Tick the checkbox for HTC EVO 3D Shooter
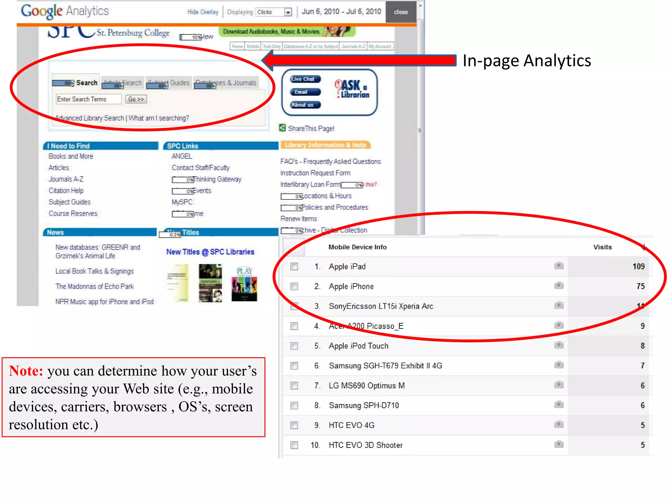The height and width of the screenshot is (503, 671). (x=294, y=445)
